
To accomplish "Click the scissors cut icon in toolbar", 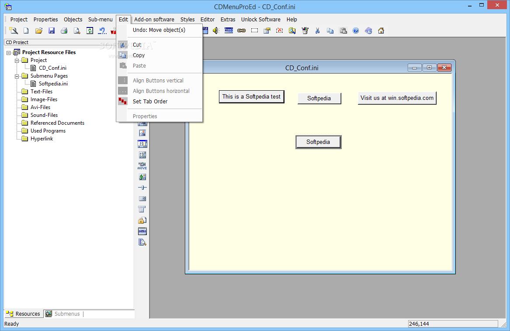I will click(x=317, y=31).
